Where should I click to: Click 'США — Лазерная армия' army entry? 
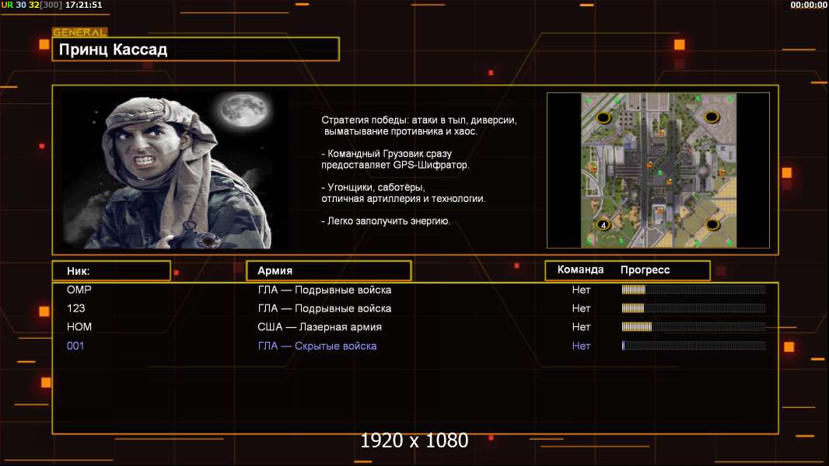(320, 327)
